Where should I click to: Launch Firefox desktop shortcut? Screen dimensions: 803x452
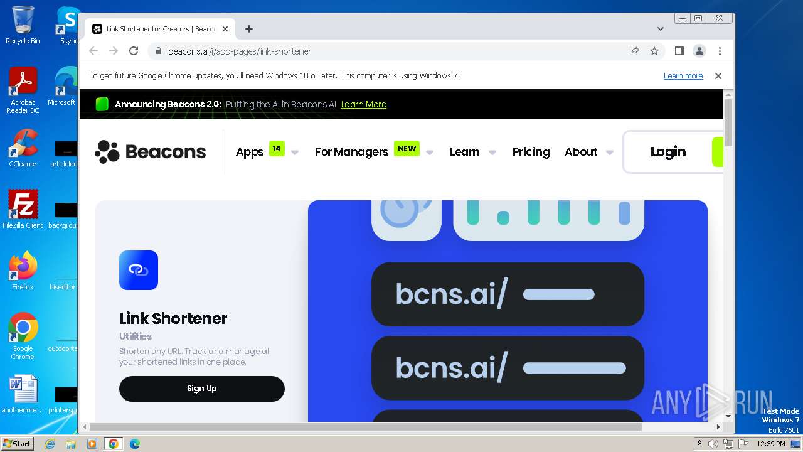click(23, 271)
